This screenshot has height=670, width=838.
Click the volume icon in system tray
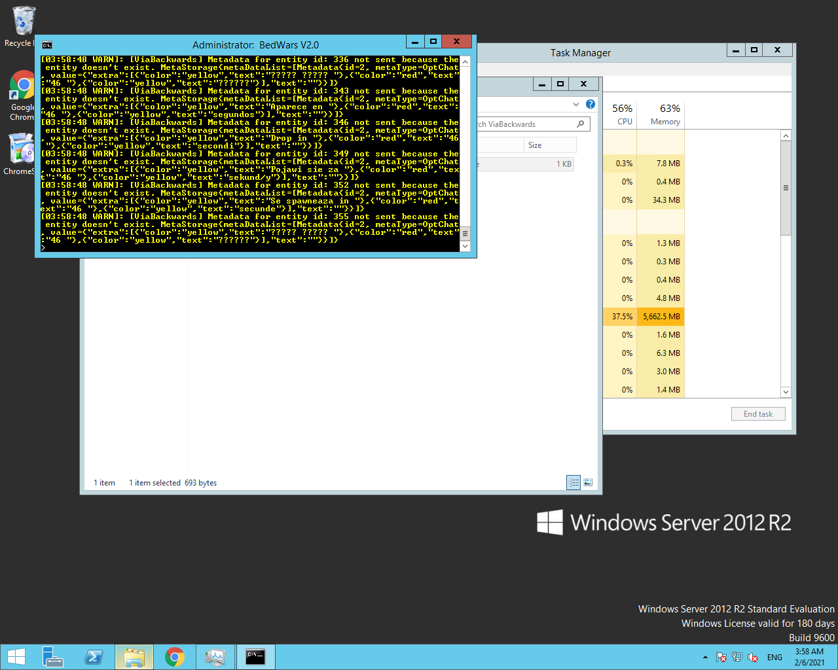tap(753, 657)
